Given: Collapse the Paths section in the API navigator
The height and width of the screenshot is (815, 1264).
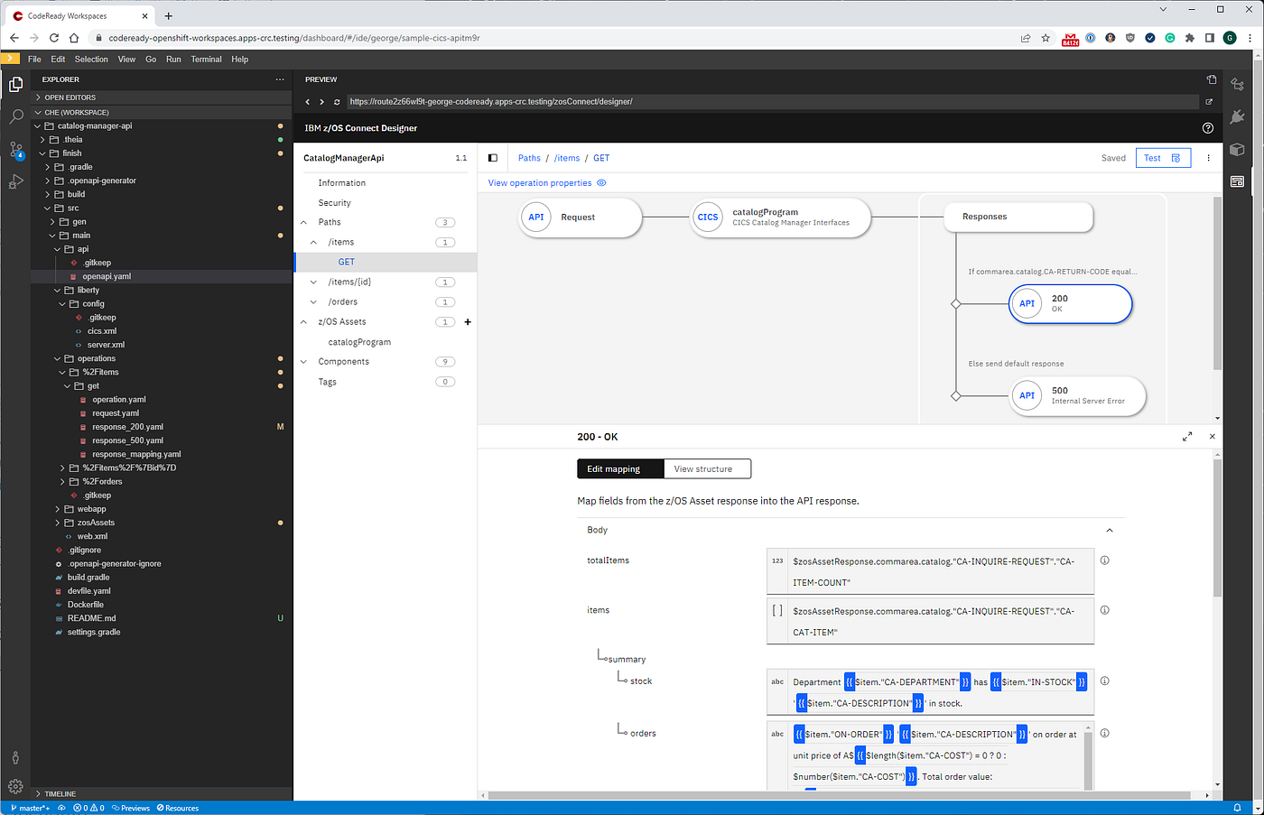Looking at the screenshot, I should pyautogui.click(x=304, y=221).
